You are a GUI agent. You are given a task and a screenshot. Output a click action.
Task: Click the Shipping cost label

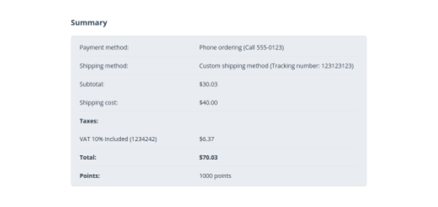[98, 103]
